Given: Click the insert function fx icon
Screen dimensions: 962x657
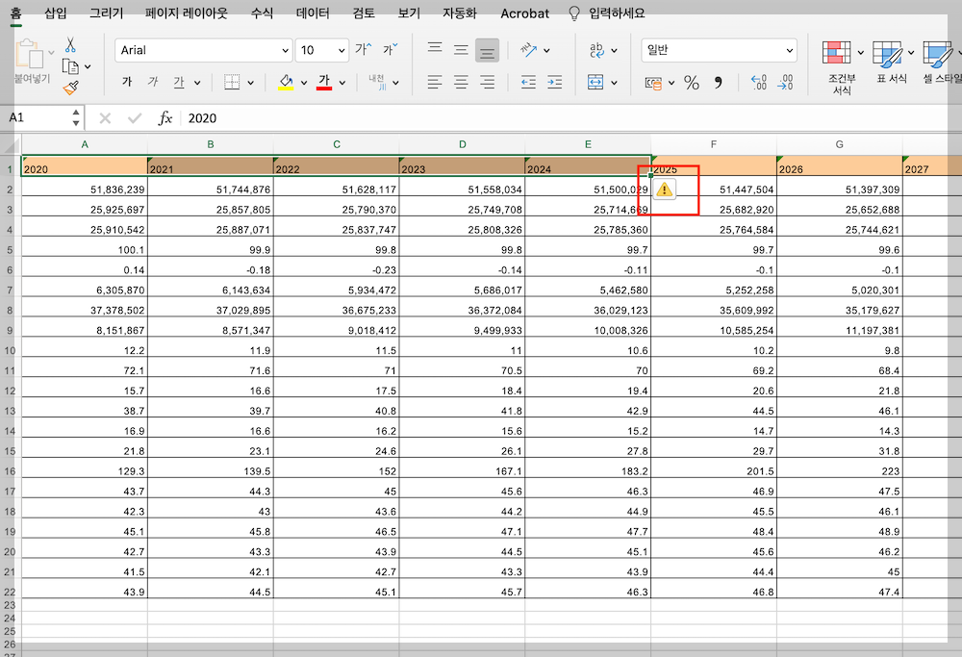Looking at the screenshot, I should tap(165, 117).
